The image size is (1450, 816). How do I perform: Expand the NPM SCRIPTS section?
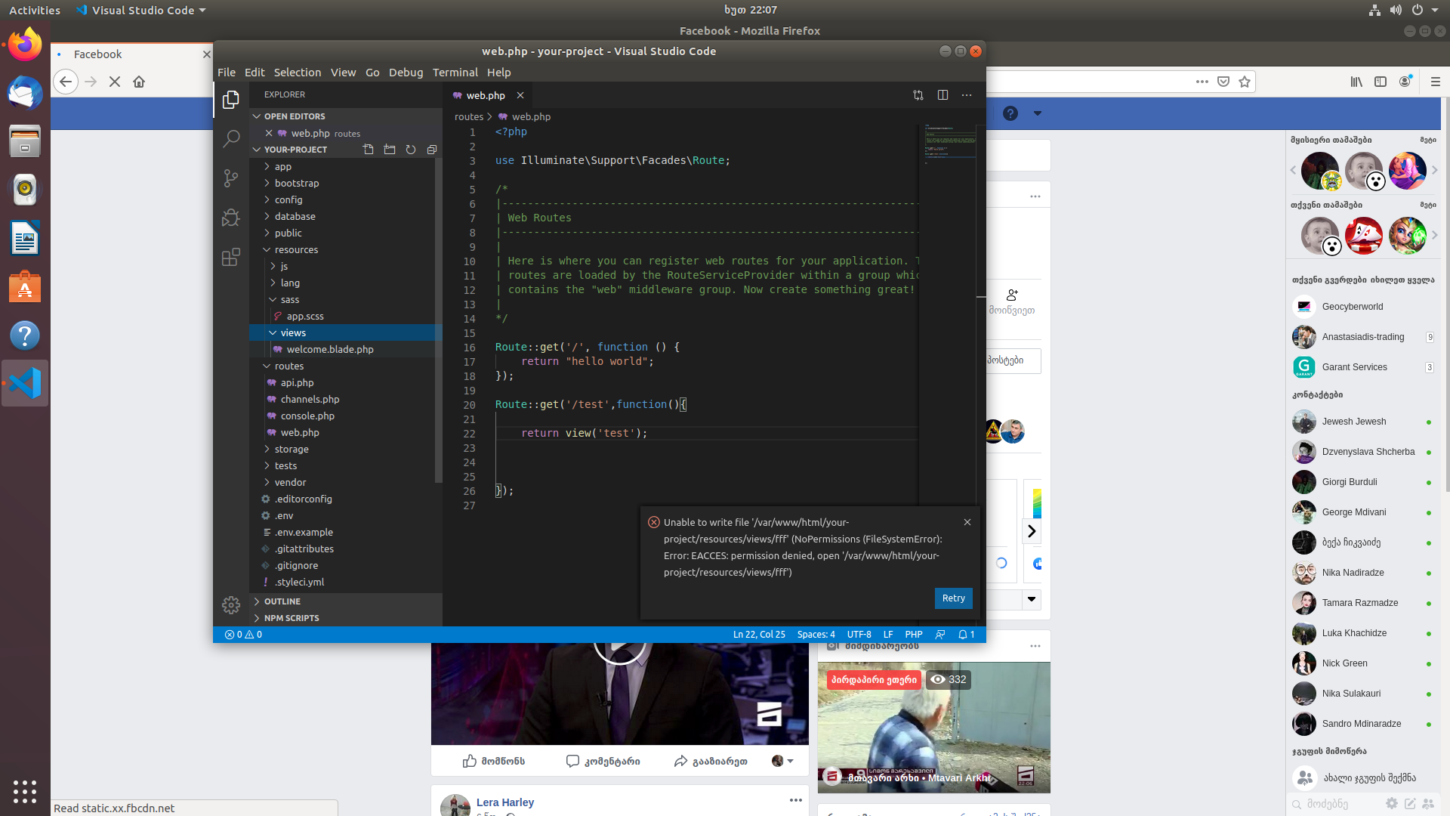click(292, 618)
